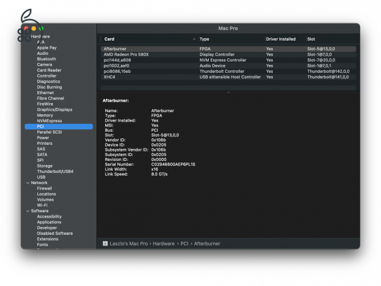Open Firewall in the sidebar

45,188
